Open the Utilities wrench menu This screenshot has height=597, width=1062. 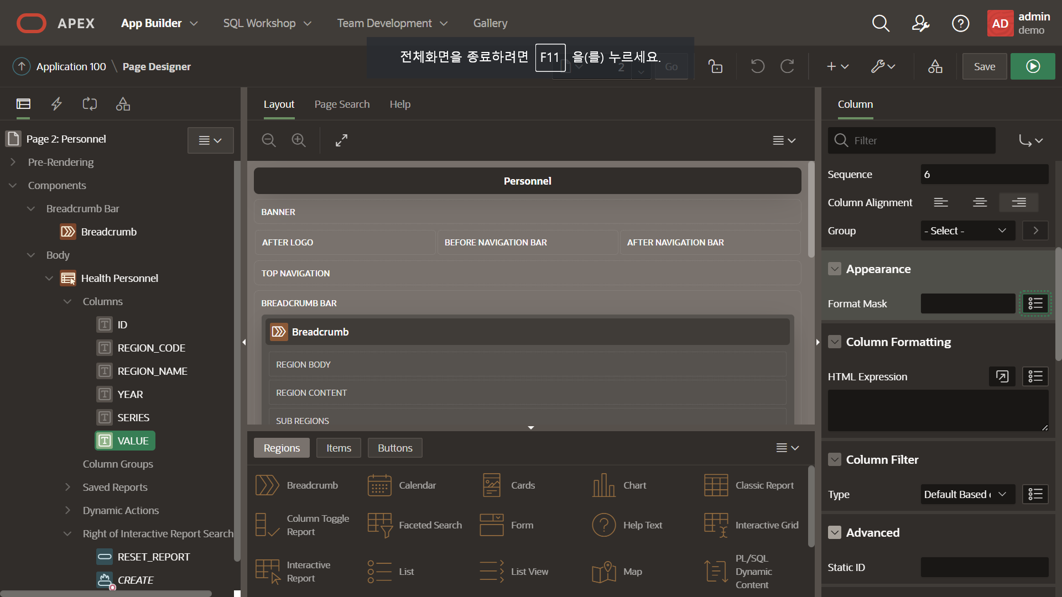pyautogui.click(x=883, y=66)
